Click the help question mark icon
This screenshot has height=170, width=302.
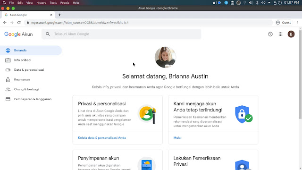click(x=270, y=34)
